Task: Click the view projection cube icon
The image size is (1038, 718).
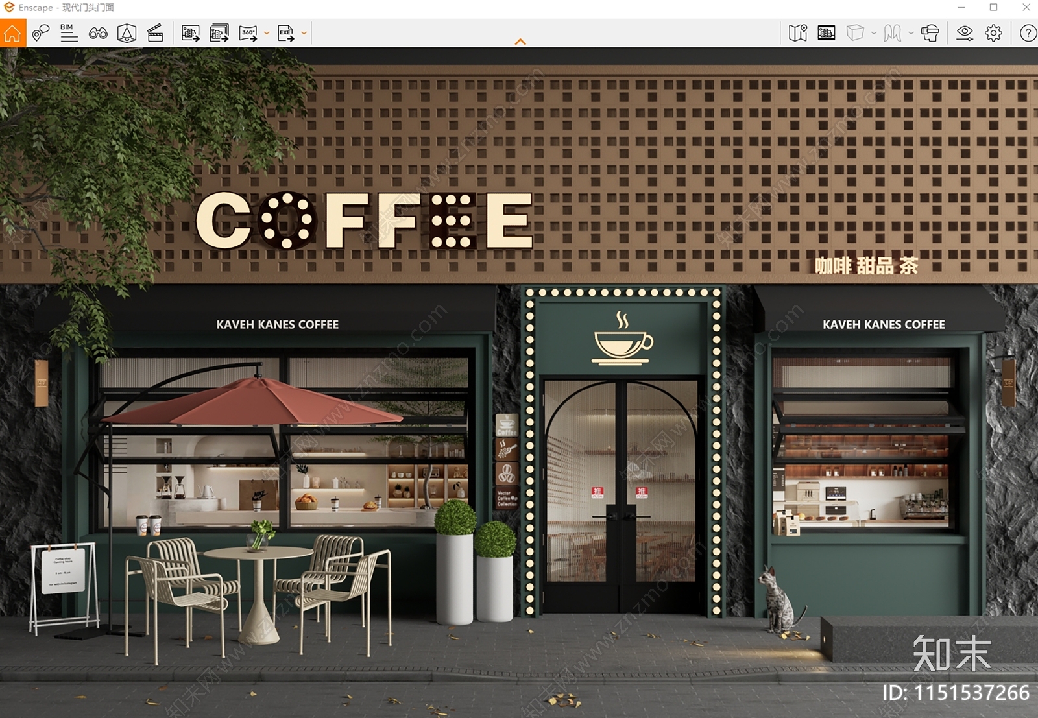Action: point(855,33)
